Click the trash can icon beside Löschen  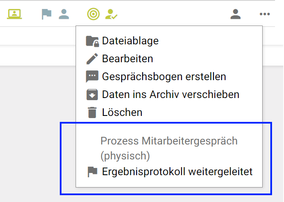(92, 113)
